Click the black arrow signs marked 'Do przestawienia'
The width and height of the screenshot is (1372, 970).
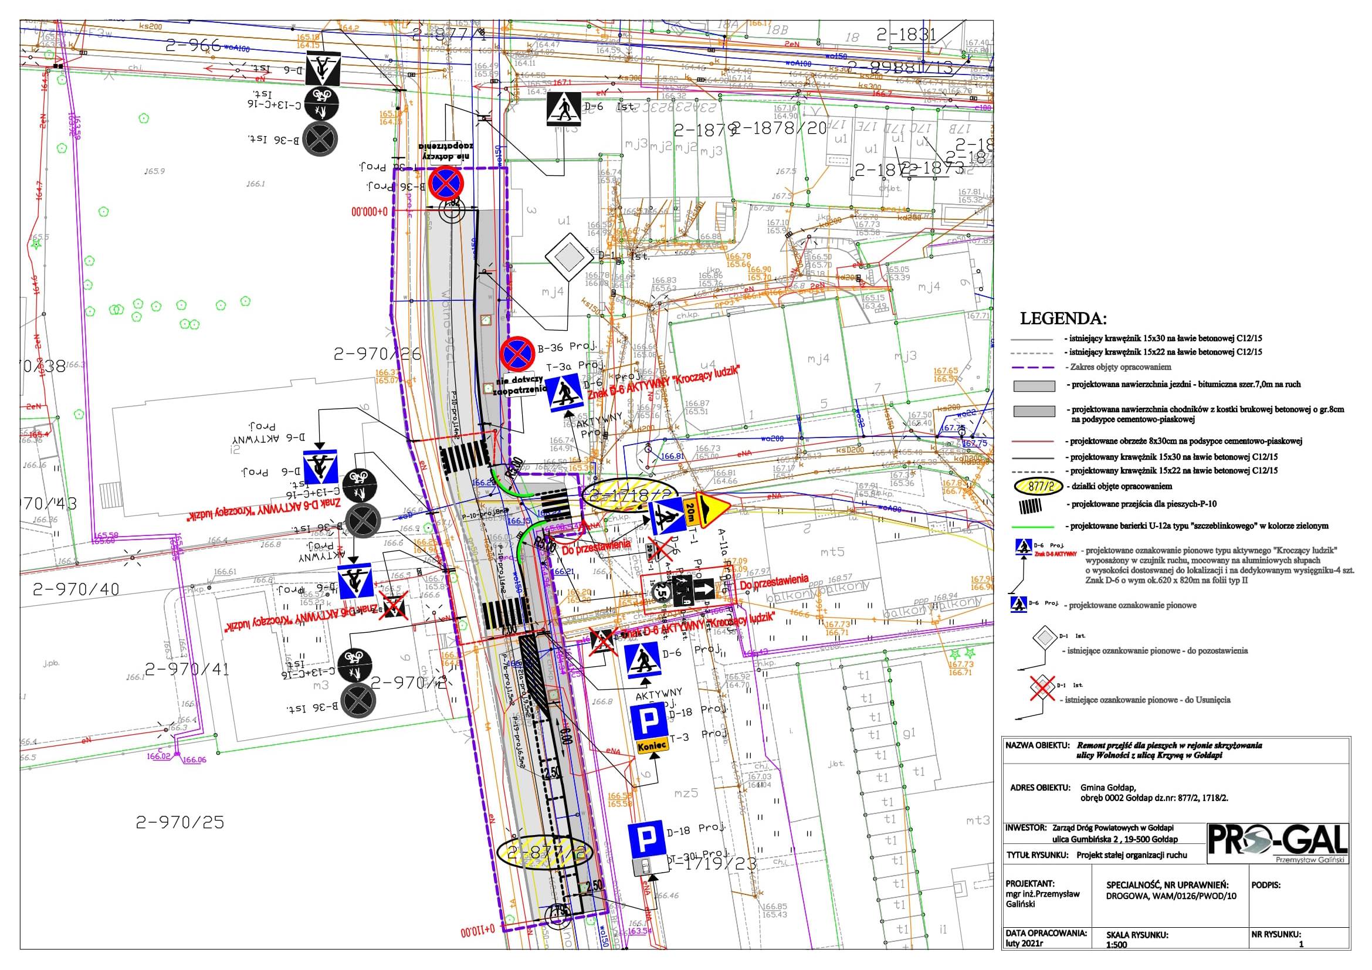point(694,590)
